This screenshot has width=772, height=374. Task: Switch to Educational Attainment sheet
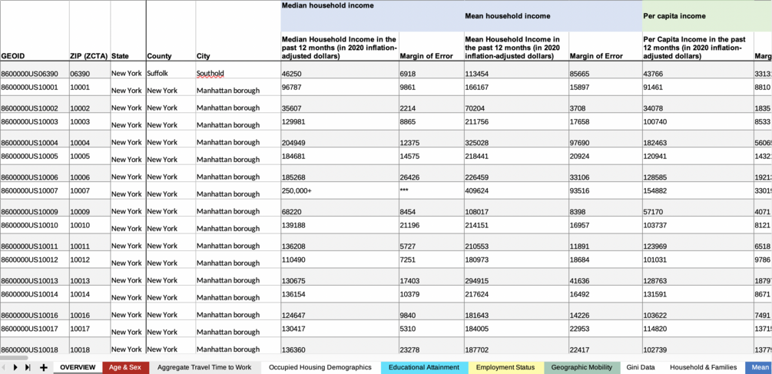(x=424, y=367)
